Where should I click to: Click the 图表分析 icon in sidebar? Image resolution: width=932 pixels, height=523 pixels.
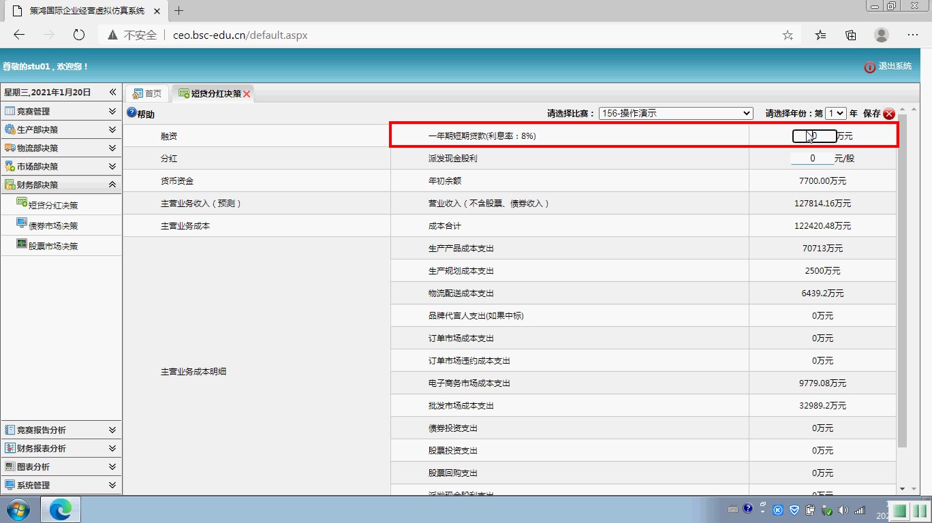[x=10, y=466]
